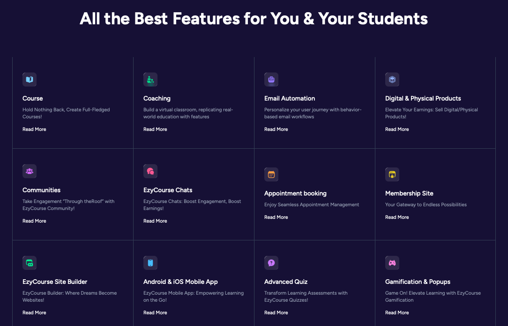This screenshot has height=326, width=508.
Task: Open Read More under Course
Action: click(34, 130)
